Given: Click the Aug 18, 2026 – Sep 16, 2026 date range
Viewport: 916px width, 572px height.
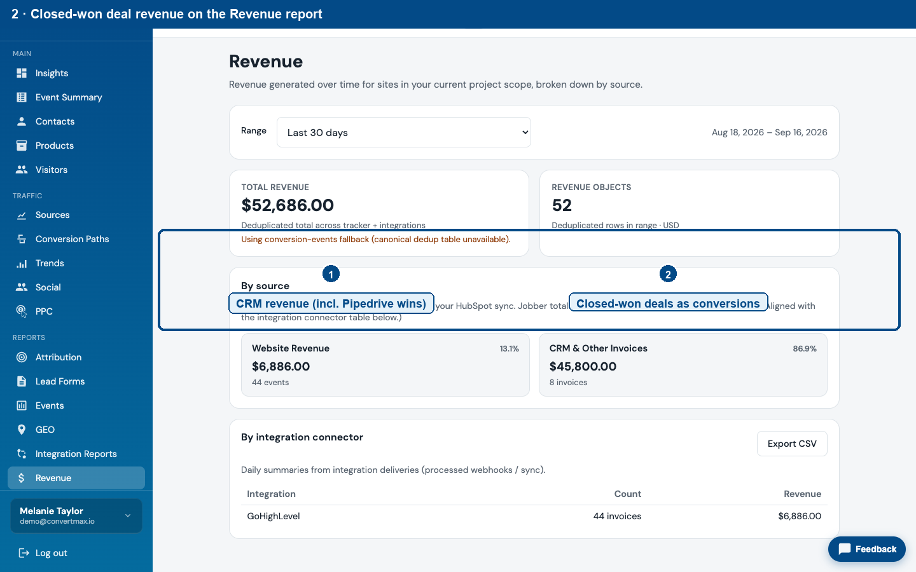Looking at the screenshot, I should (770, 132).
